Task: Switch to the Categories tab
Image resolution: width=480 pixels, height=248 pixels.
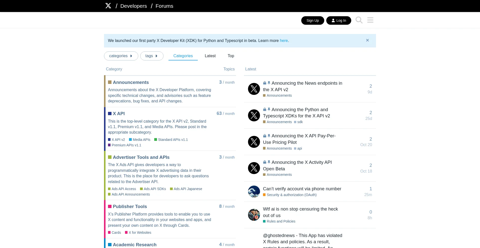Action: [x=183, y=56]
